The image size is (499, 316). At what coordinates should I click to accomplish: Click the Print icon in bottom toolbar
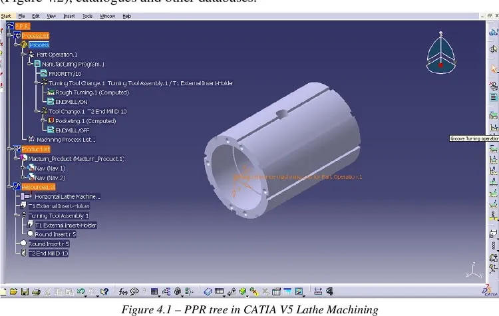coord(36,291)
